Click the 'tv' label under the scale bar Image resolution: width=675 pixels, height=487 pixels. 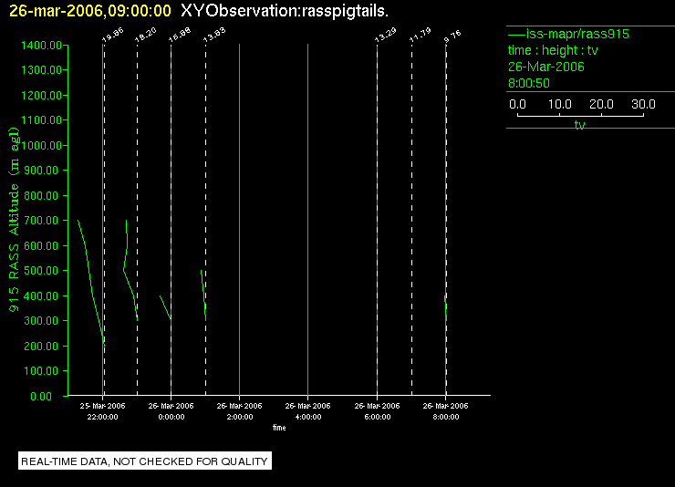[x=580, y=125]
